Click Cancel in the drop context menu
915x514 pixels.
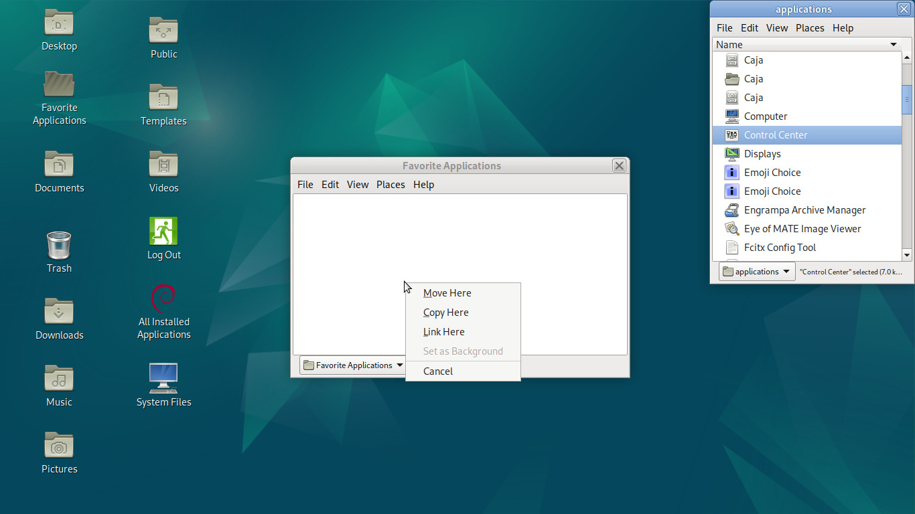(463, 371)
